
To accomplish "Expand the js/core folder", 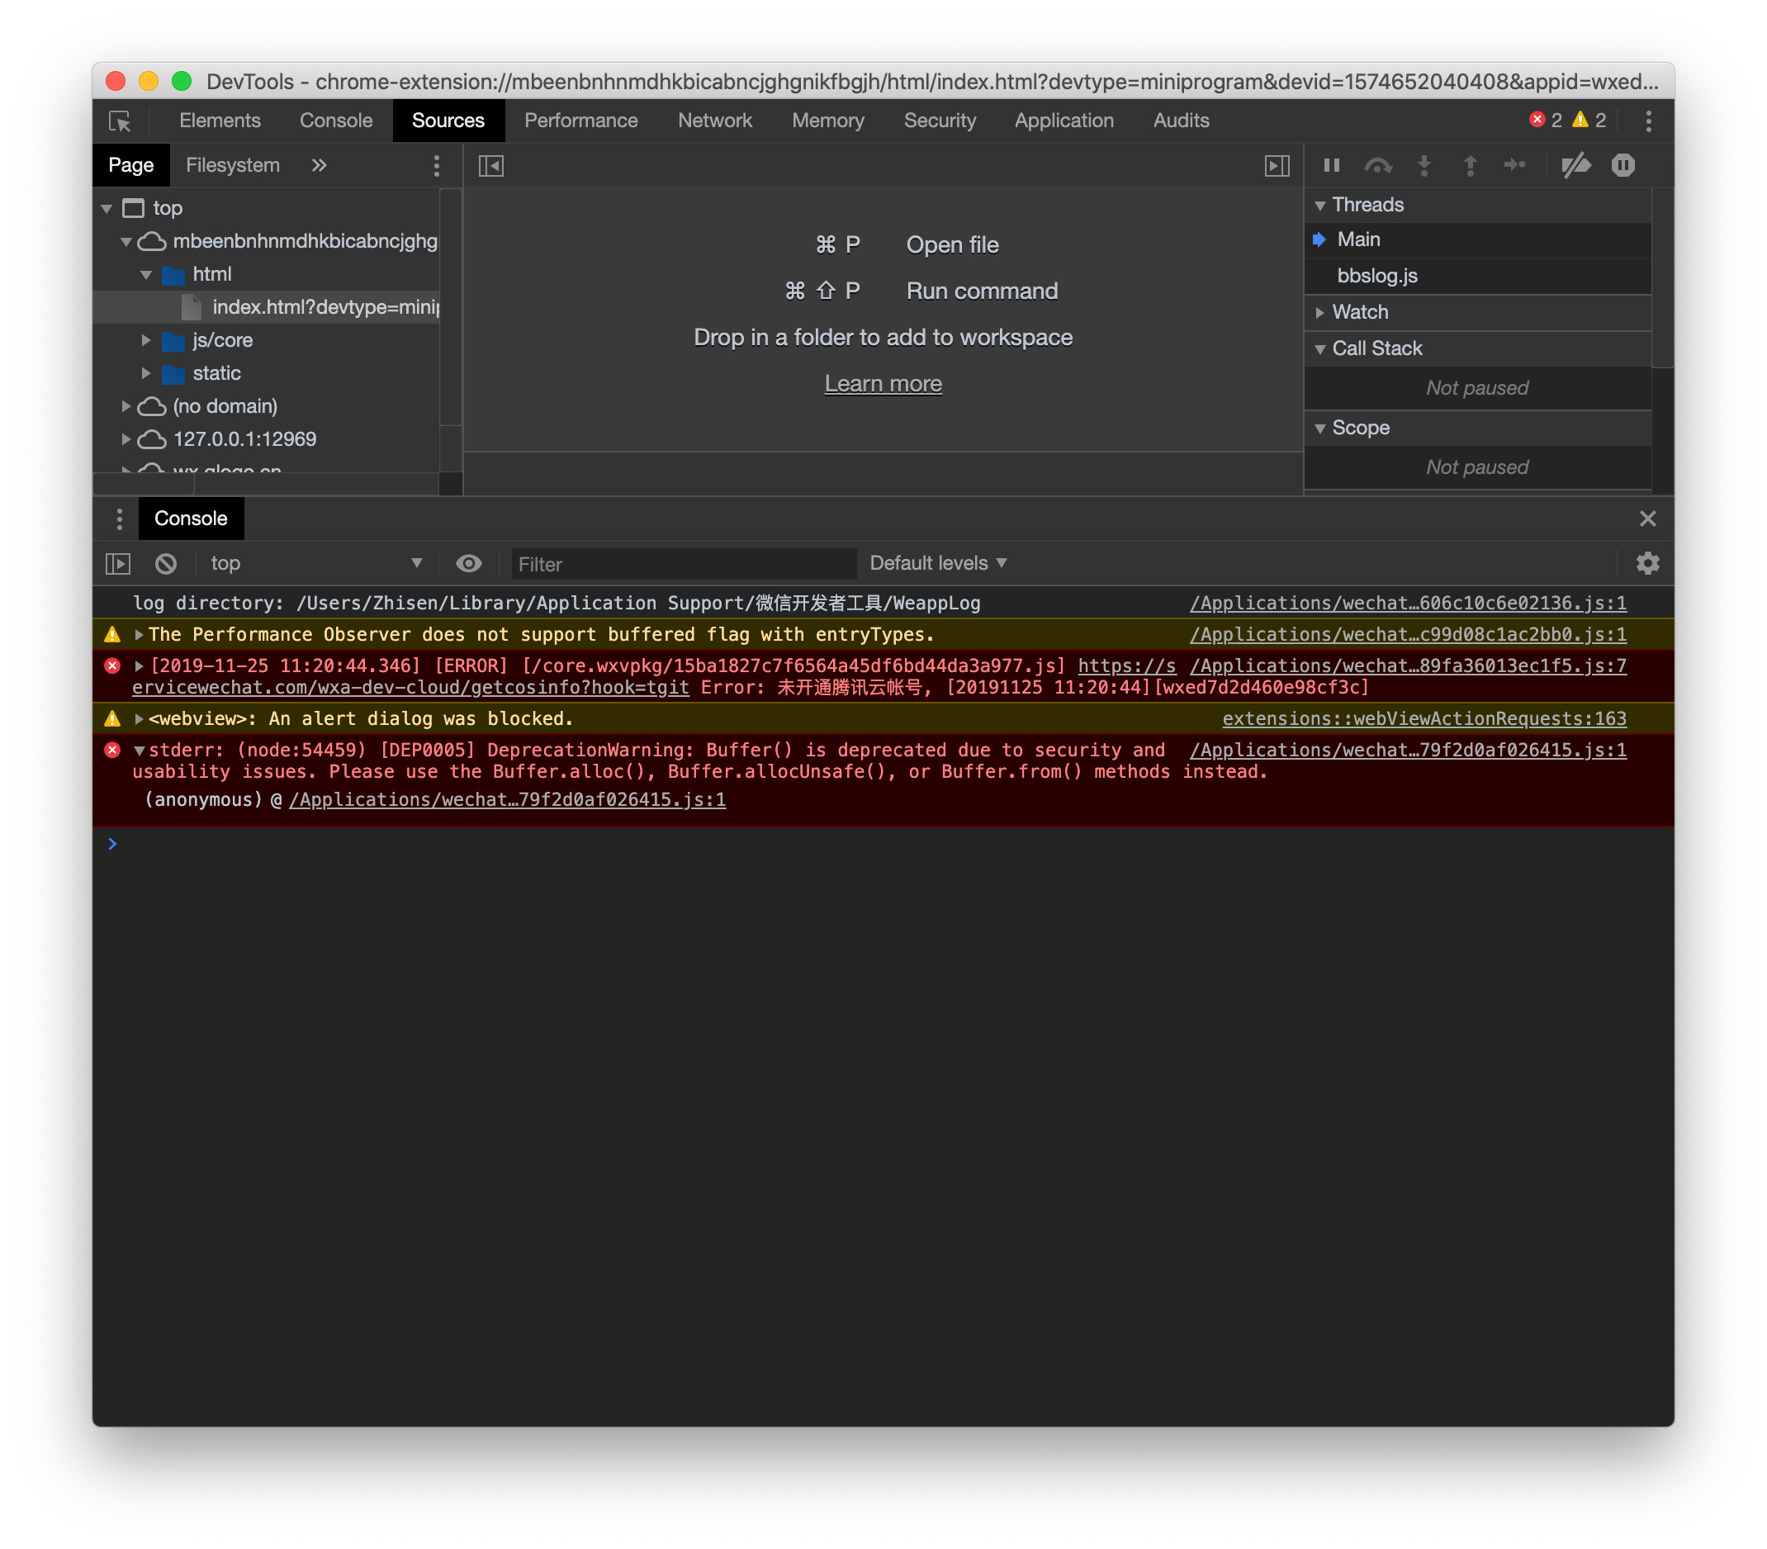I will click(x=146, y=340).
